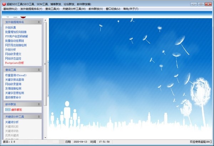Viewport: 214px width, 146px height.
Task: Select 批量增加反向链接 tool
Action: point(16,32)
